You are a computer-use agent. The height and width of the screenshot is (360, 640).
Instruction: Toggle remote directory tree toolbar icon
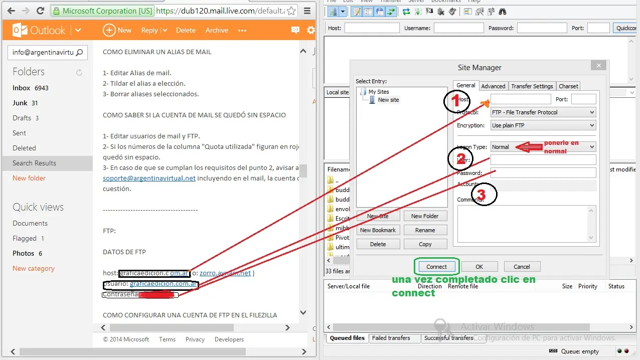tap(380, 12)
